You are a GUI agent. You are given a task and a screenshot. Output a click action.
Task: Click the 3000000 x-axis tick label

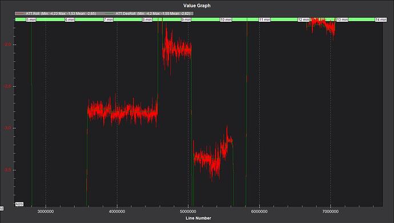[x=46, y=212]
